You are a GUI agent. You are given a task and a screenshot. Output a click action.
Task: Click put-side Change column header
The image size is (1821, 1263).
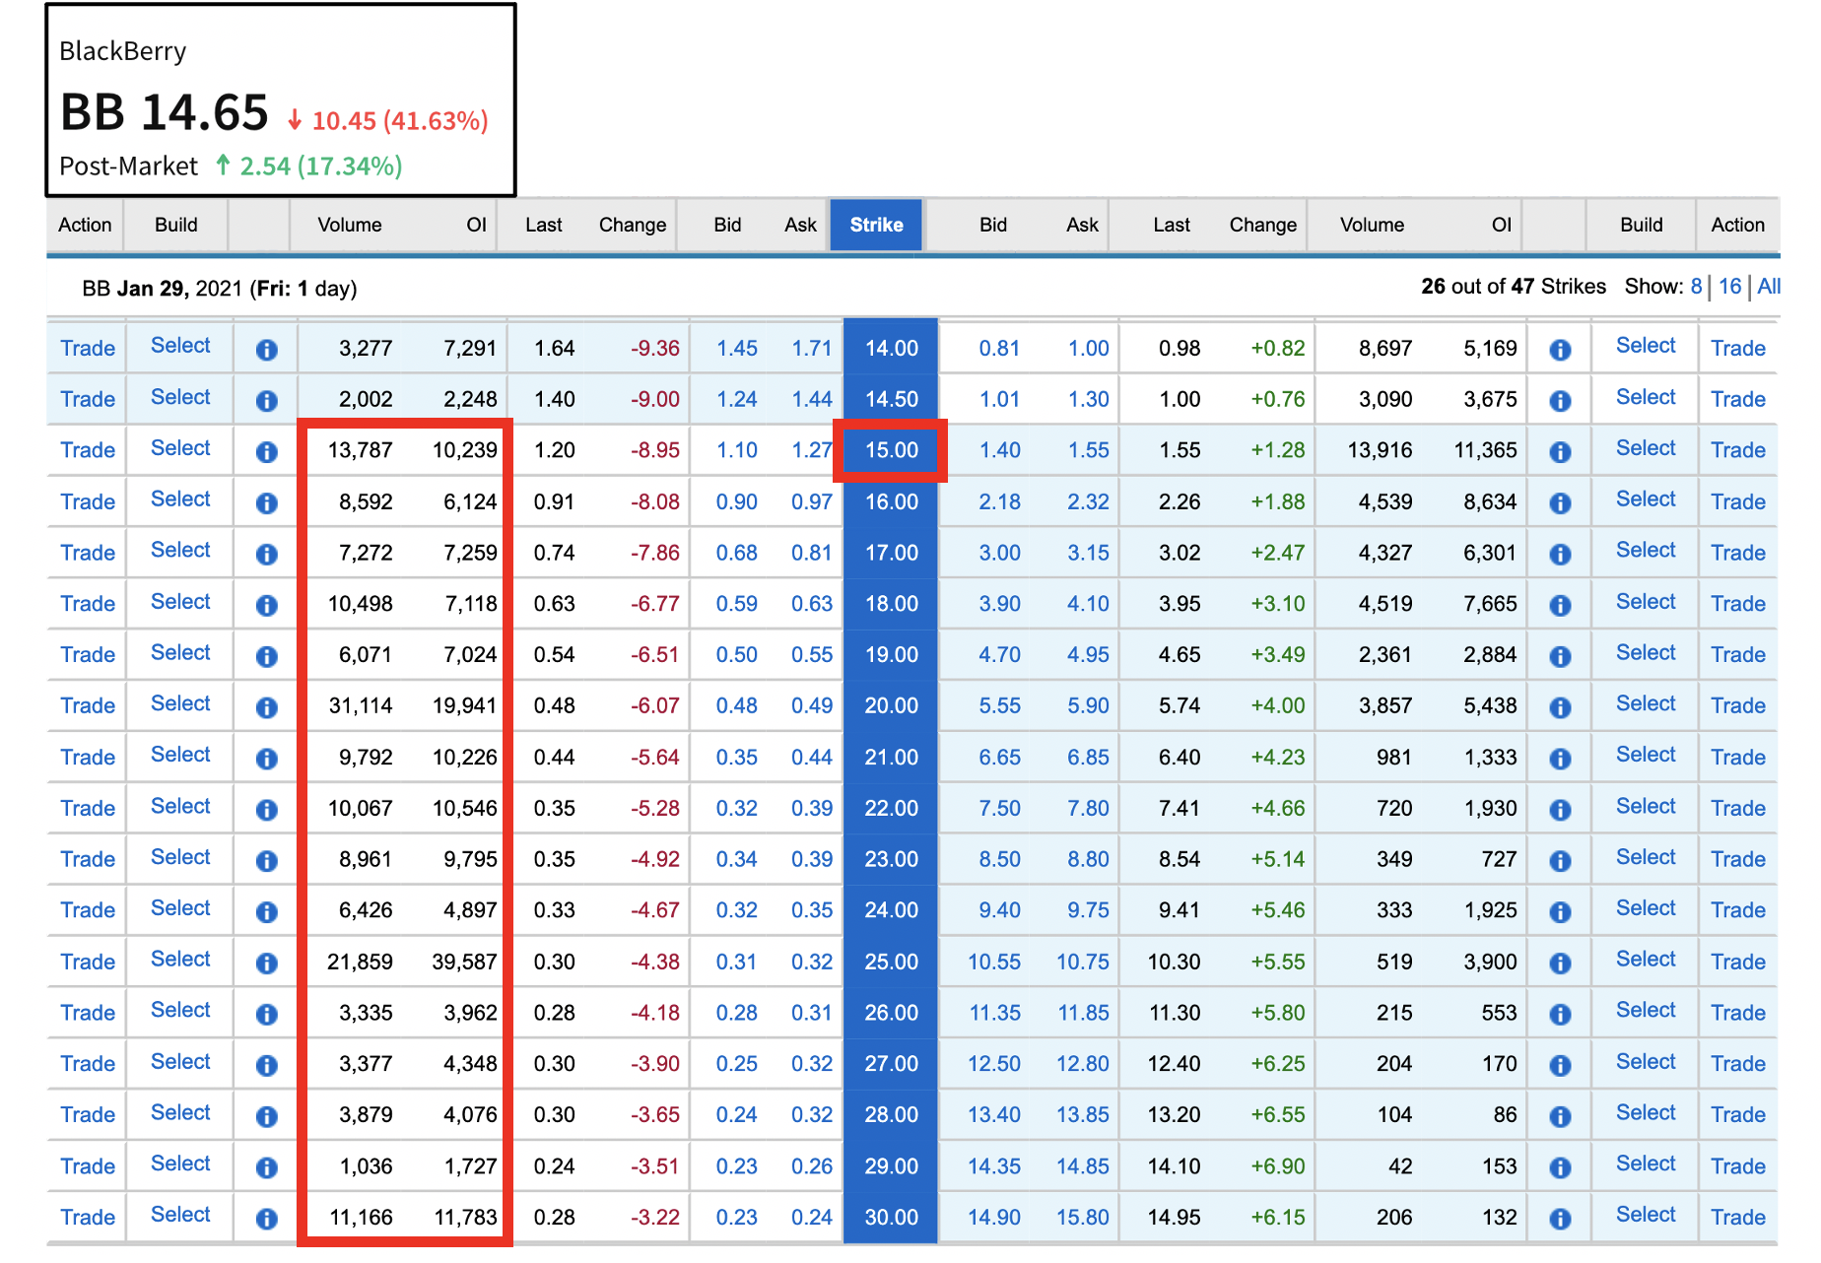[x=1263, y=225]
